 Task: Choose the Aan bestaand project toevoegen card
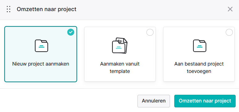coord(199,54)
